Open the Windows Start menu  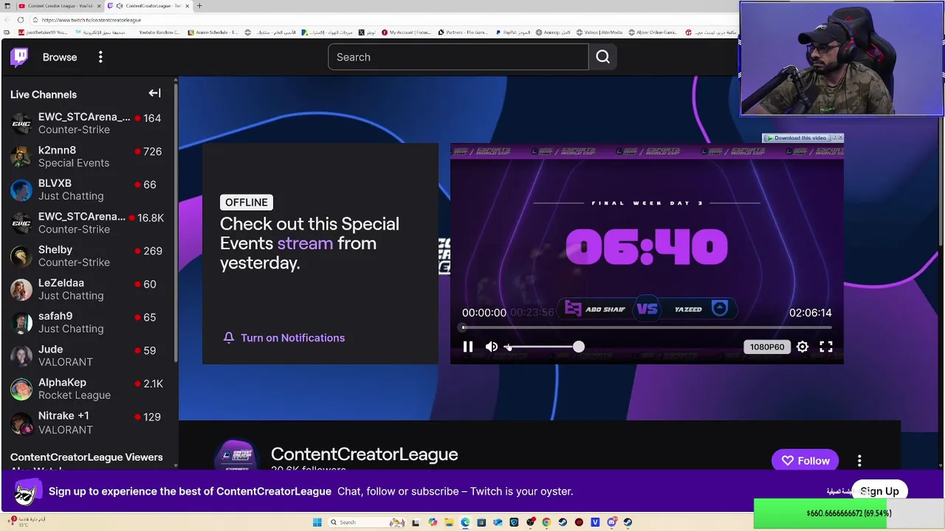pyautogui.click(x=317, y=522)
